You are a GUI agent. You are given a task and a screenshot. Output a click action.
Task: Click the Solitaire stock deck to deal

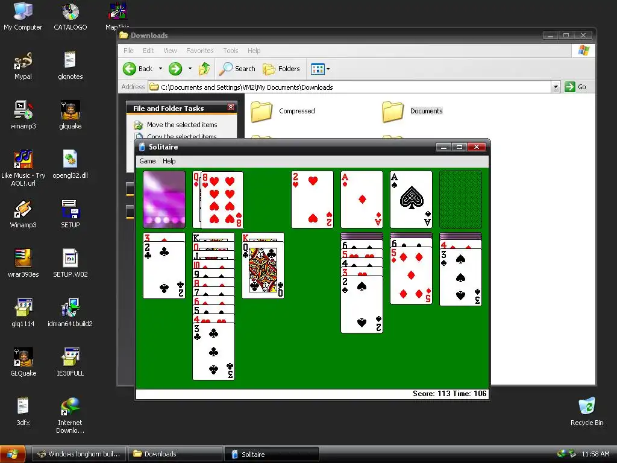coord(164,199)
